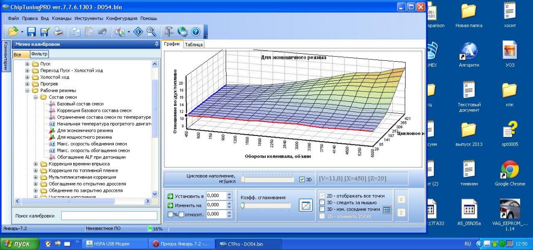Switch to the График tab
533x250 pixels.
click(x=172, y=44)
